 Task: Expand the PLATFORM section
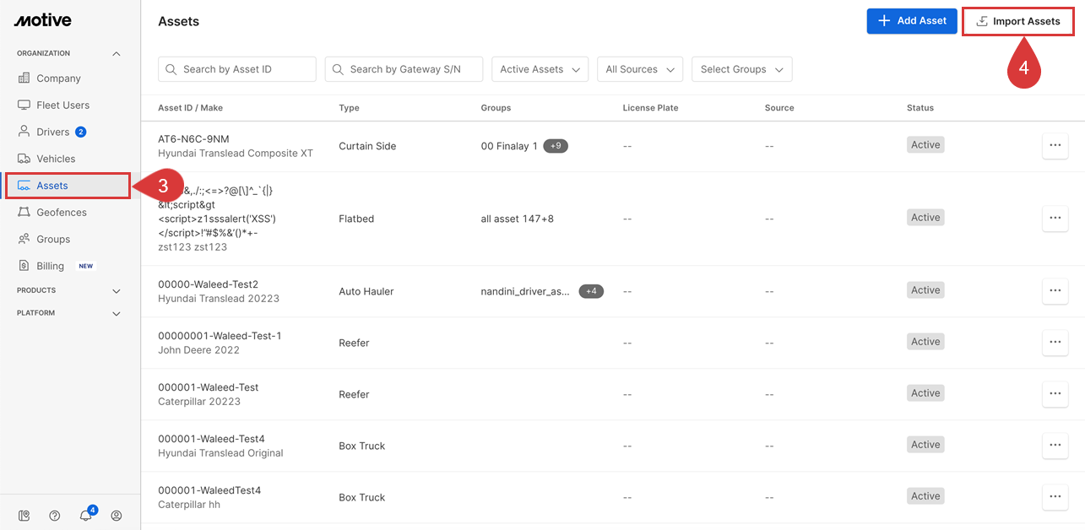pyautogui.click(x=116, y=312)
